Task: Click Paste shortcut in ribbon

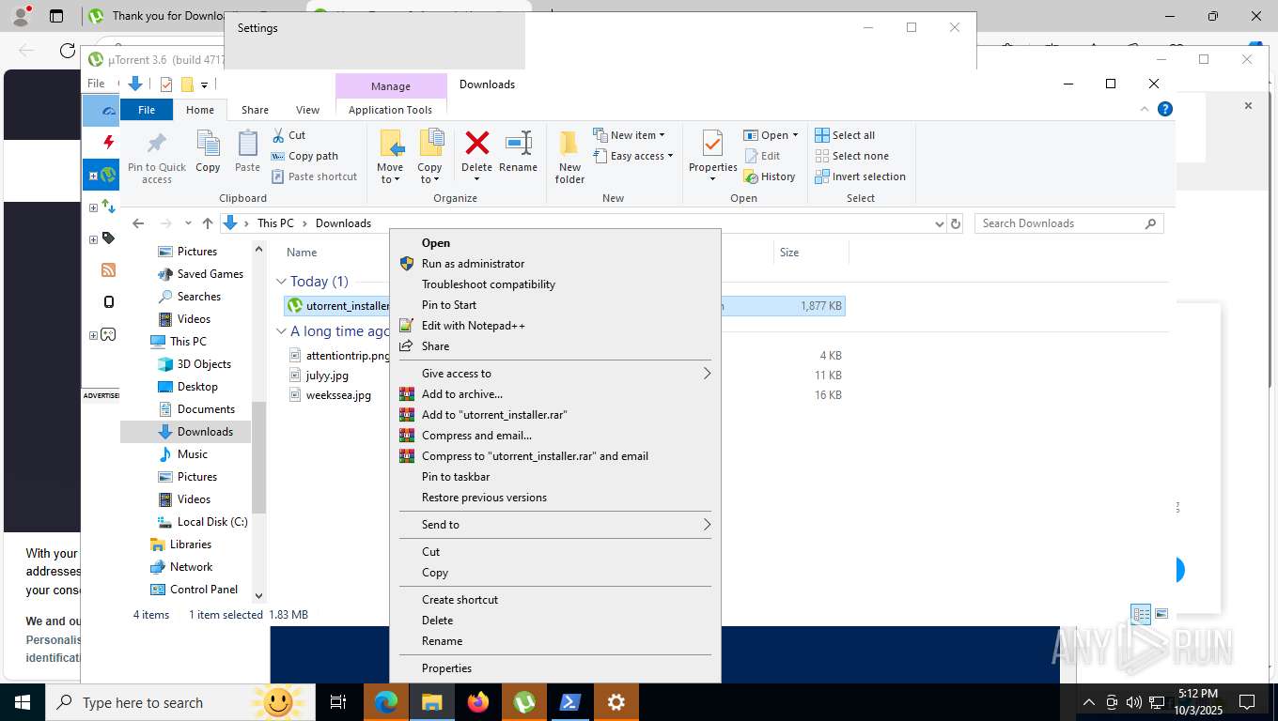Action: [314, 176]
